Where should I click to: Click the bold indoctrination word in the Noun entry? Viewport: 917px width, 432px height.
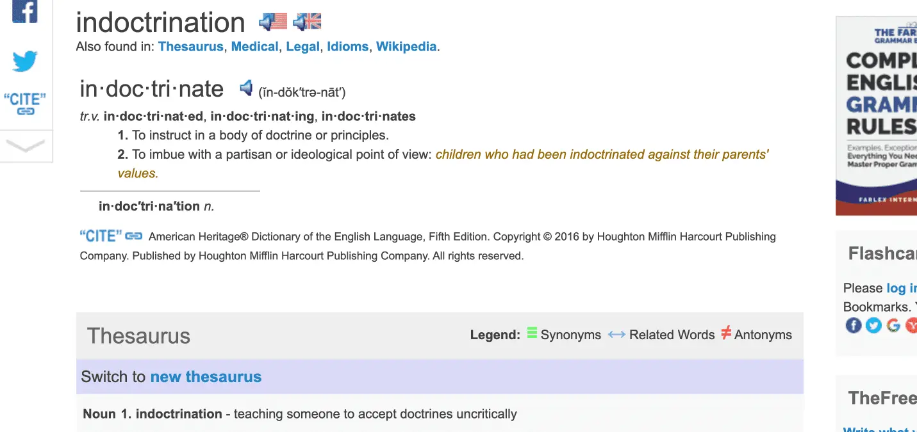click(179, 414)
